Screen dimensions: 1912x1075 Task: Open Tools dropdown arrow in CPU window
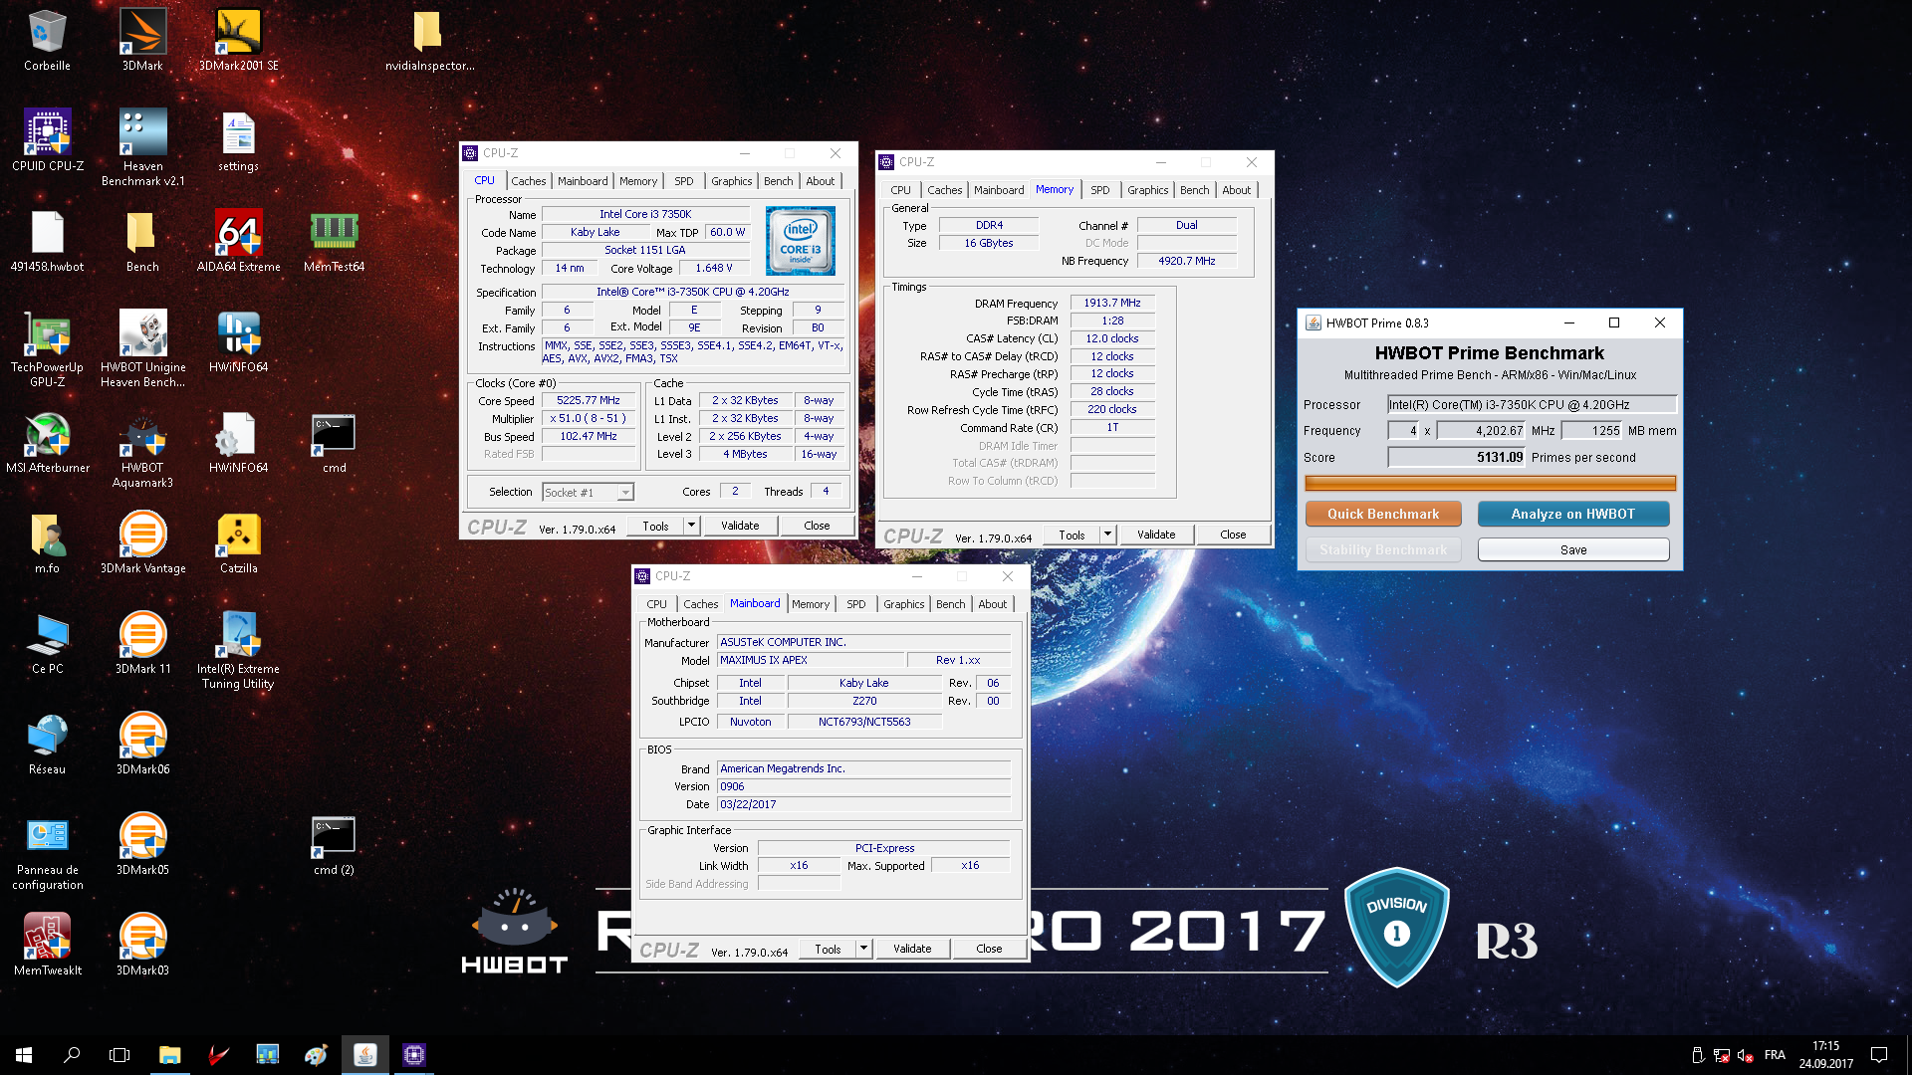click(x=691, y=525)
